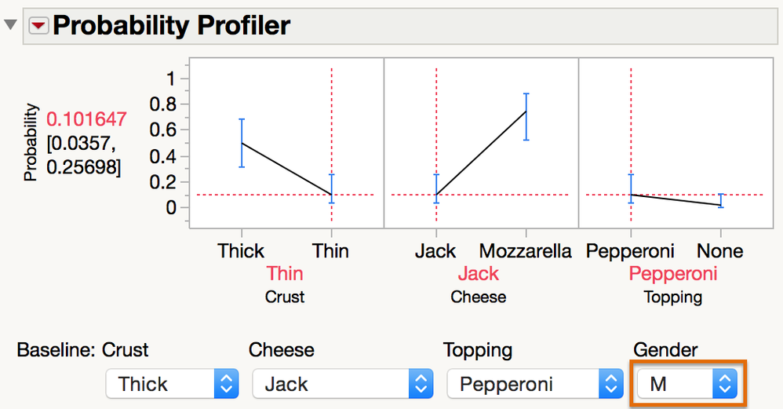
Task: Select the Thick level in Crust plot
Action: click(x=241, y=250)
